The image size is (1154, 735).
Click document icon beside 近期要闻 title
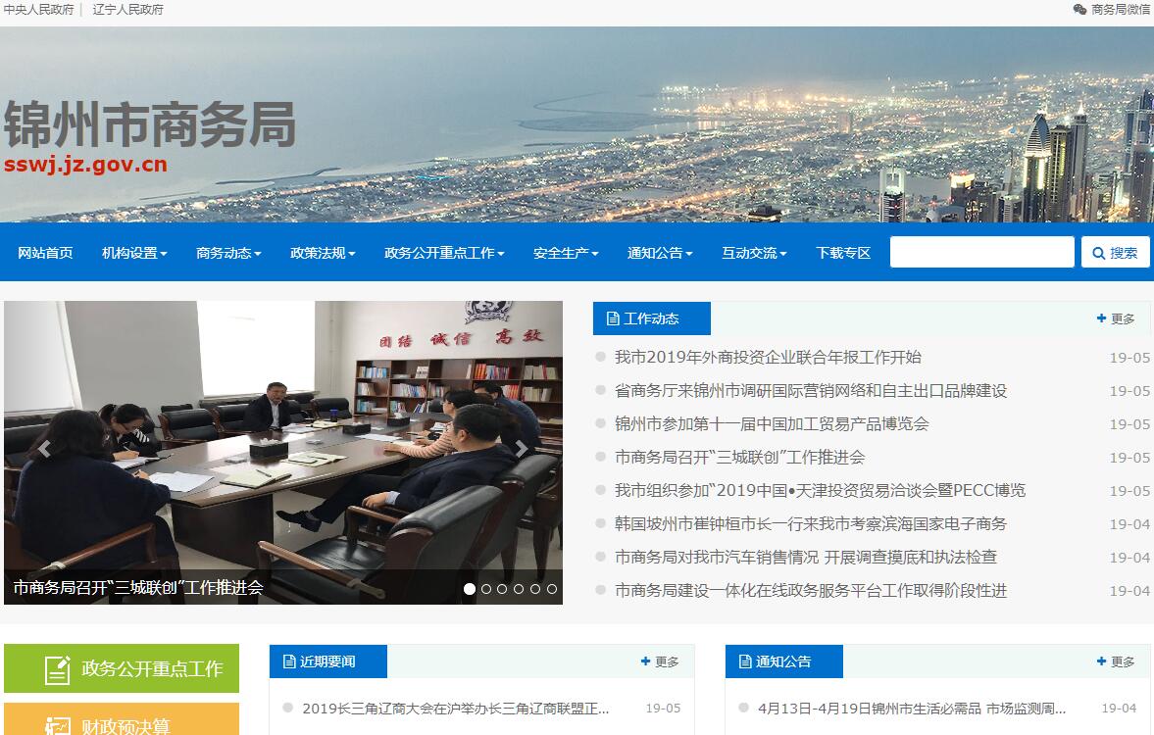pos(289,661)
